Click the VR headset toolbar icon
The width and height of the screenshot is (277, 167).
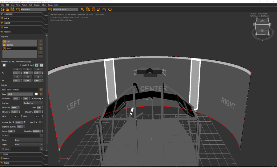coord(104,9)
